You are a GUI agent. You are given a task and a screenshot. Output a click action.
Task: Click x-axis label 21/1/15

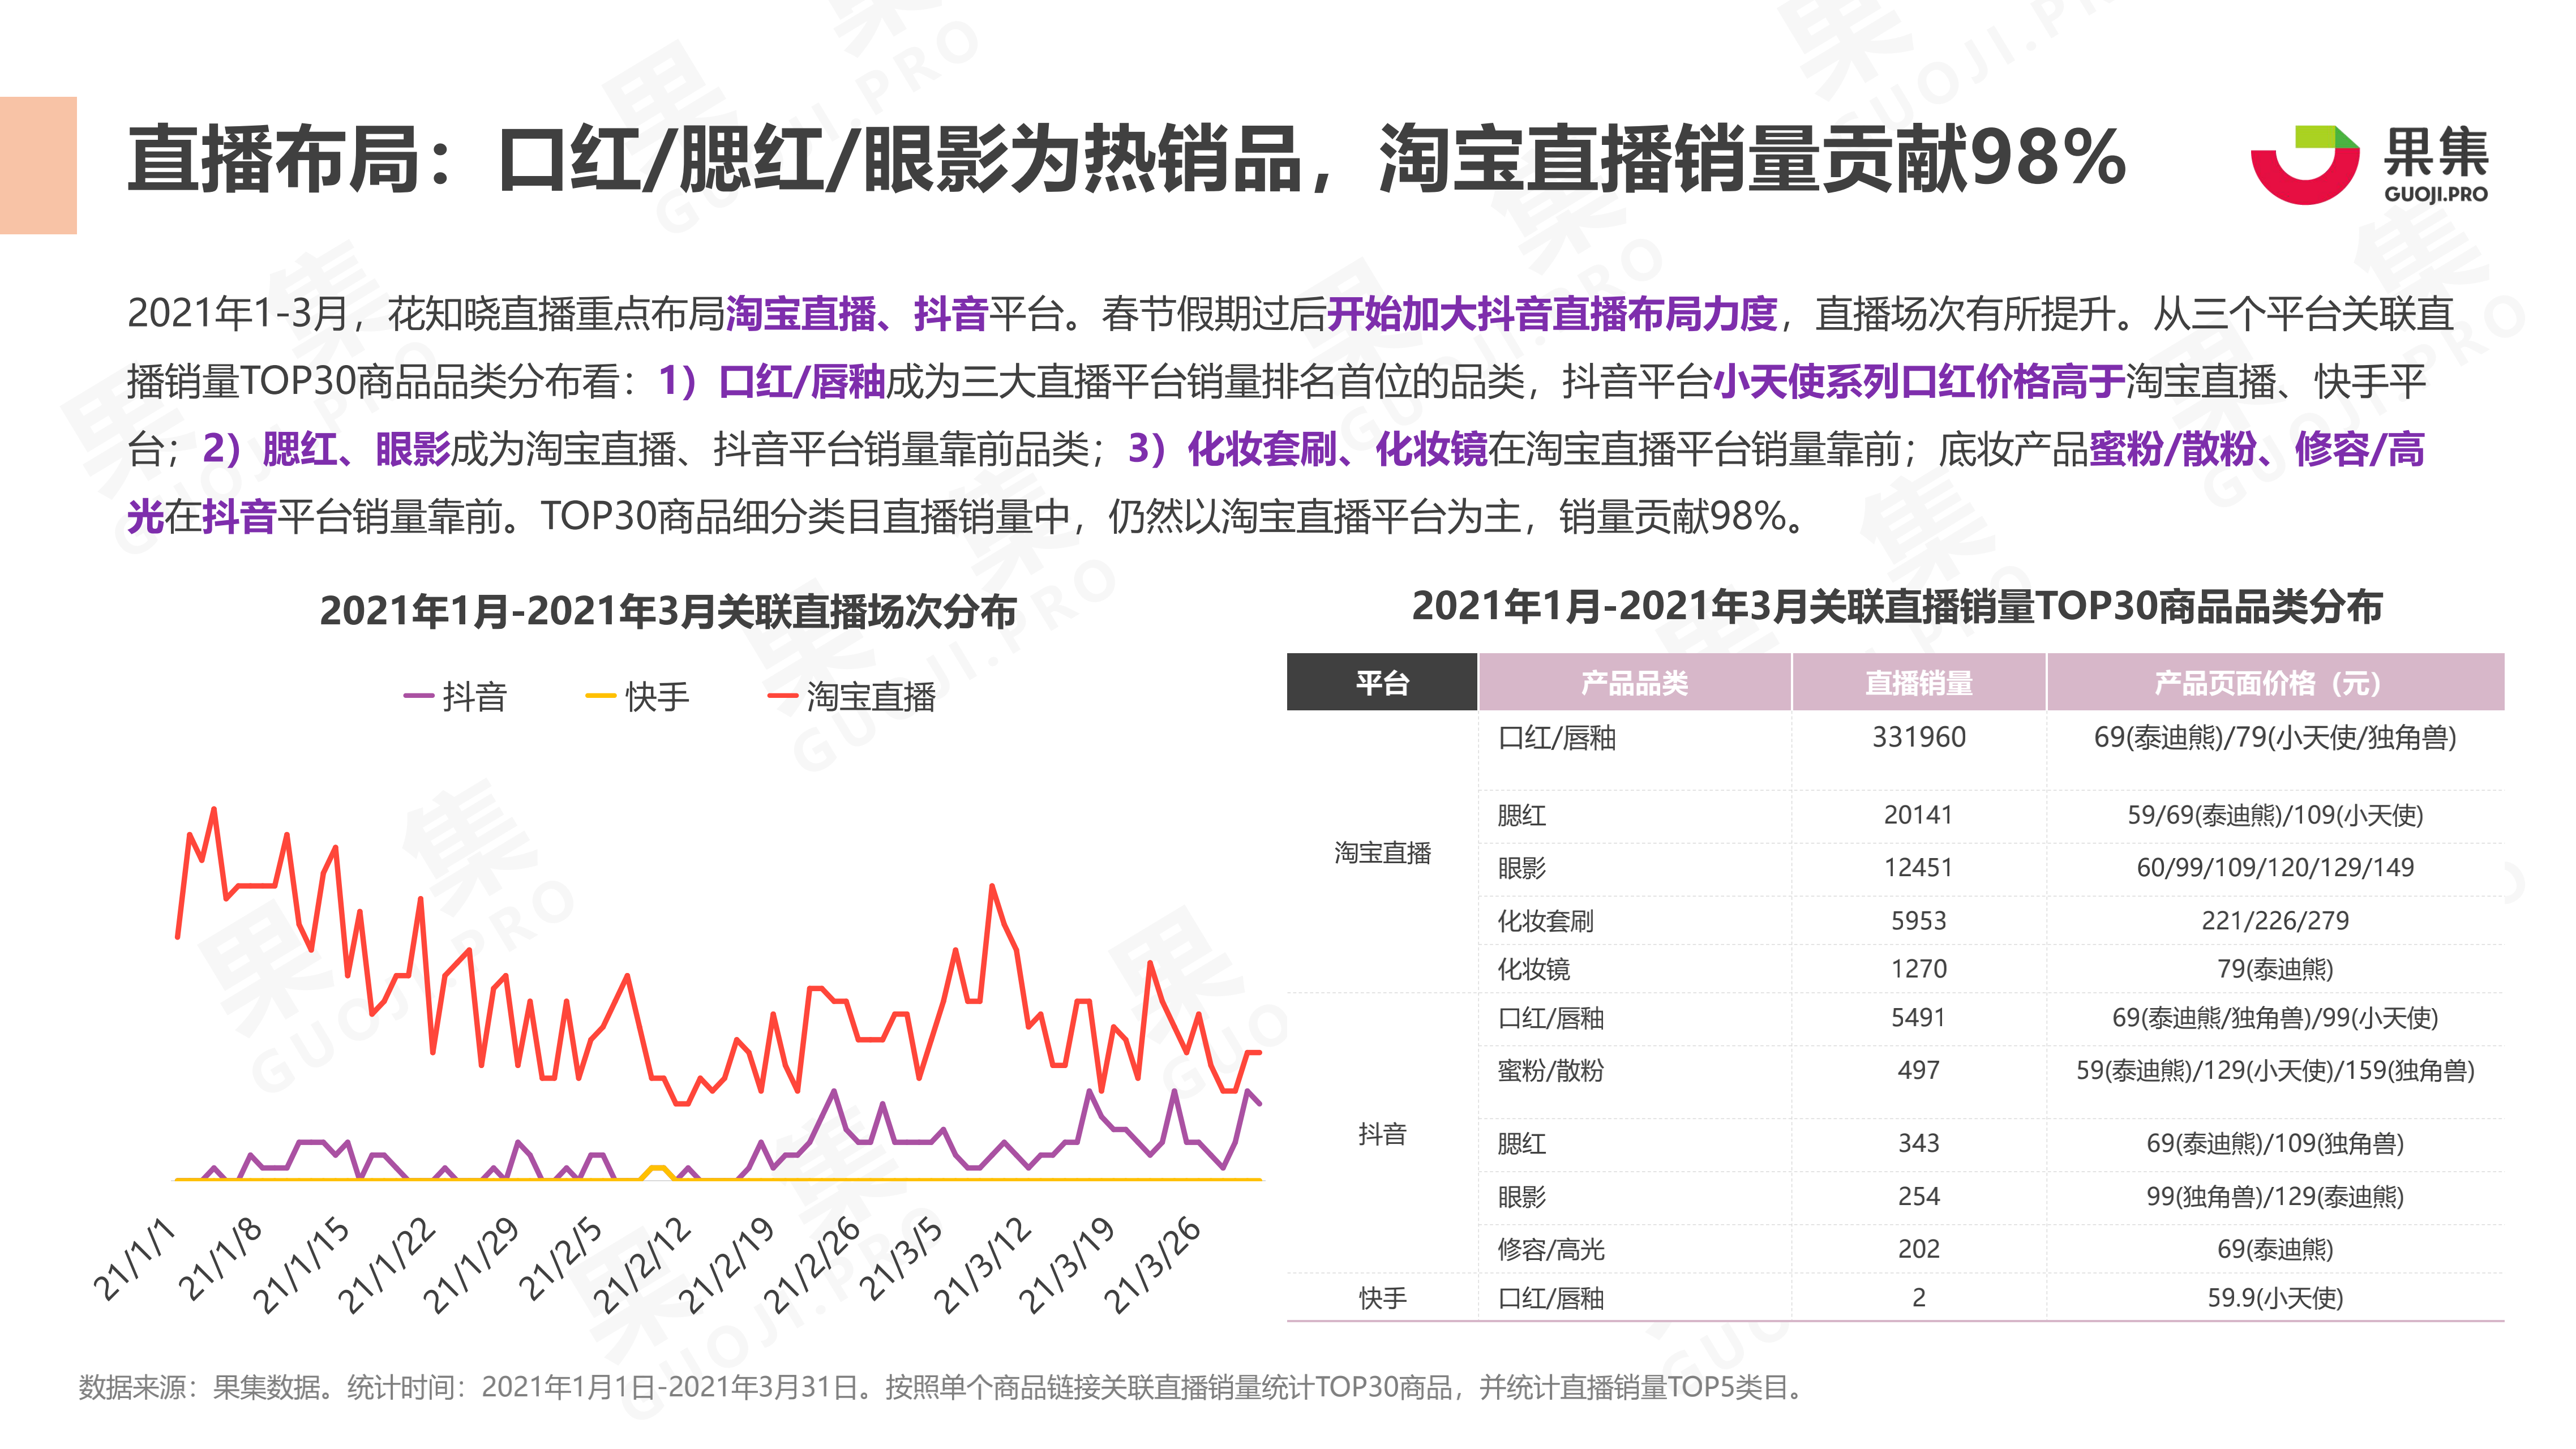tap(301, 1265)
